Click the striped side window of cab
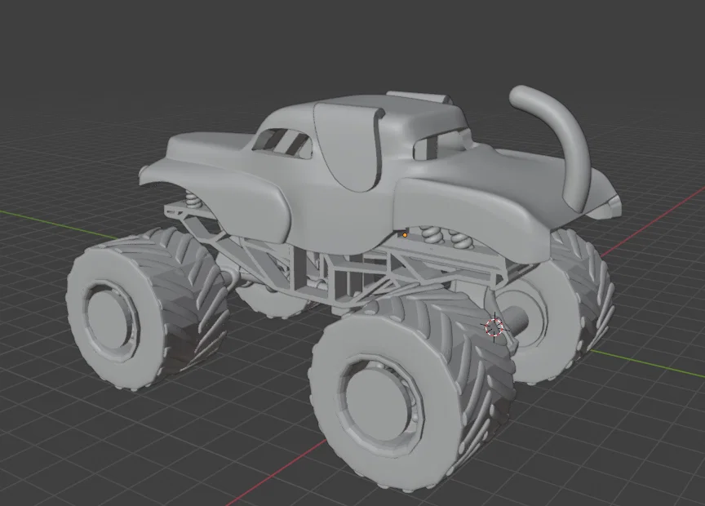The image size is (705, 506). [x=282, y=143]
